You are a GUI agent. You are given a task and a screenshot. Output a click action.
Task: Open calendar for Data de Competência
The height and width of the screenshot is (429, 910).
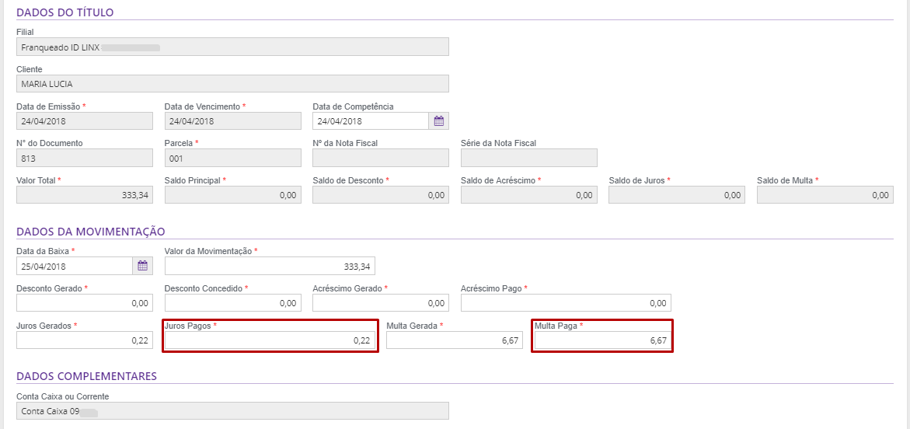click(439, 121)
